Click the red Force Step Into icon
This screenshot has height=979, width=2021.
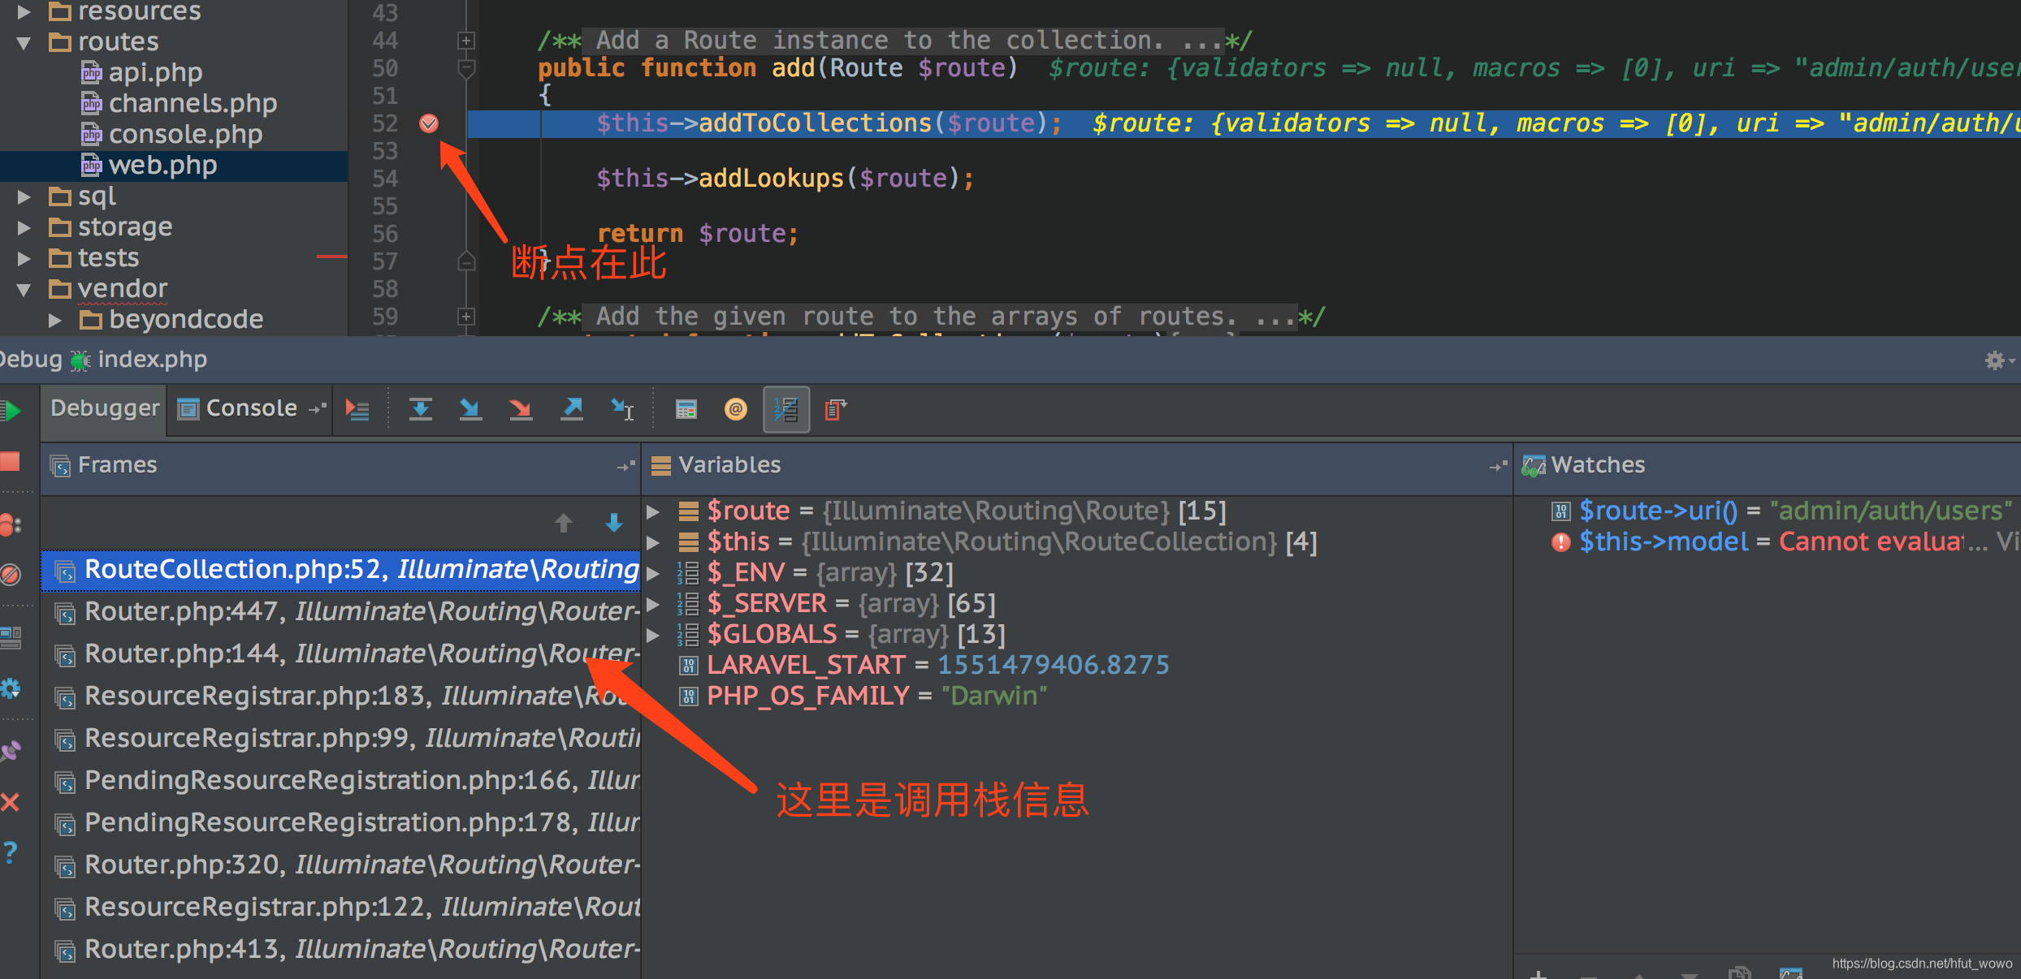pos(520,409)
